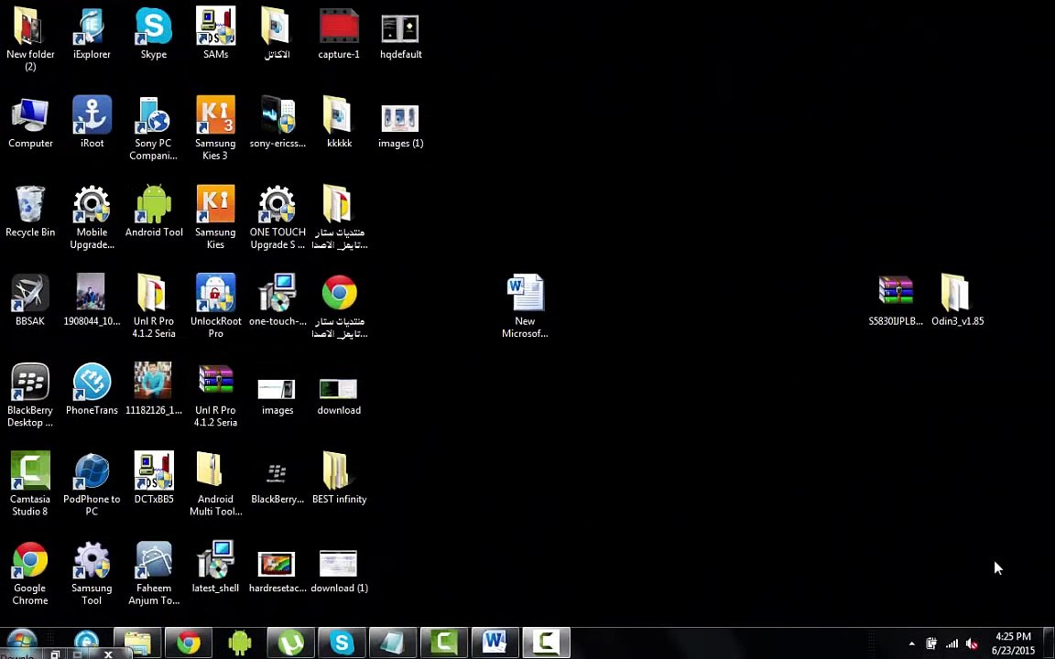Open uTorrent from the taskbar
Viewport: 1055px width, 659px height.
[290, 643]
